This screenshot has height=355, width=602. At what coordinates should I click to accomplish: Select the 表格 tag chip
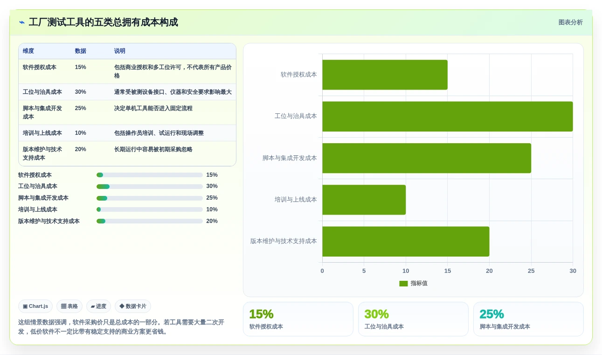tap(69, 306)
